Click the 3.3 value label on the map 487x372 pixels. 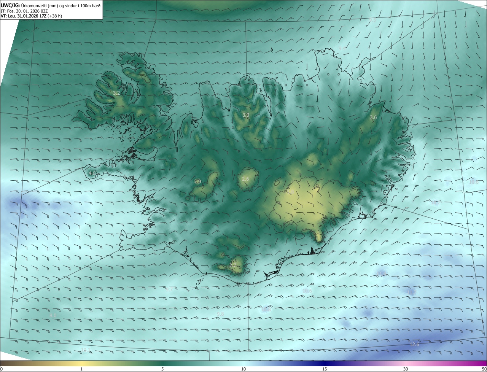click(x=246, y=115)
